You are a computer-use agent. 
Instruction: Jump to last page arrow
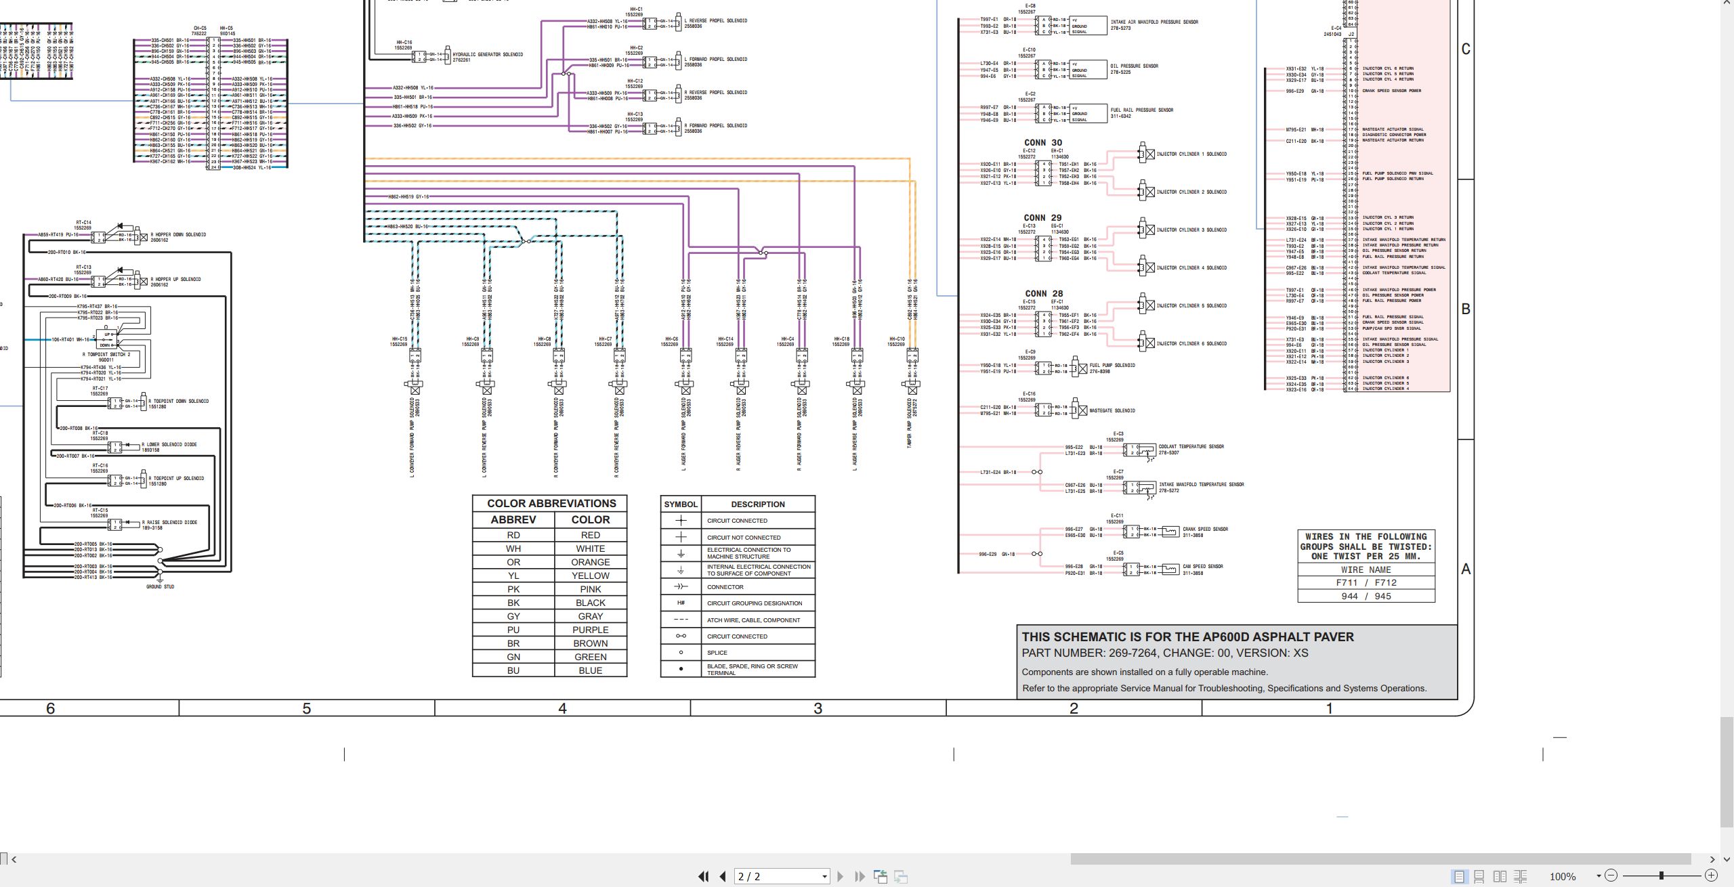coord(860,876)
